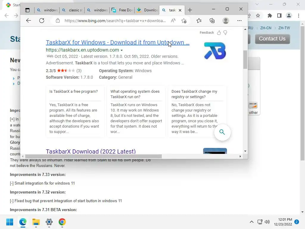Open notification center badge

coord(297,222)
